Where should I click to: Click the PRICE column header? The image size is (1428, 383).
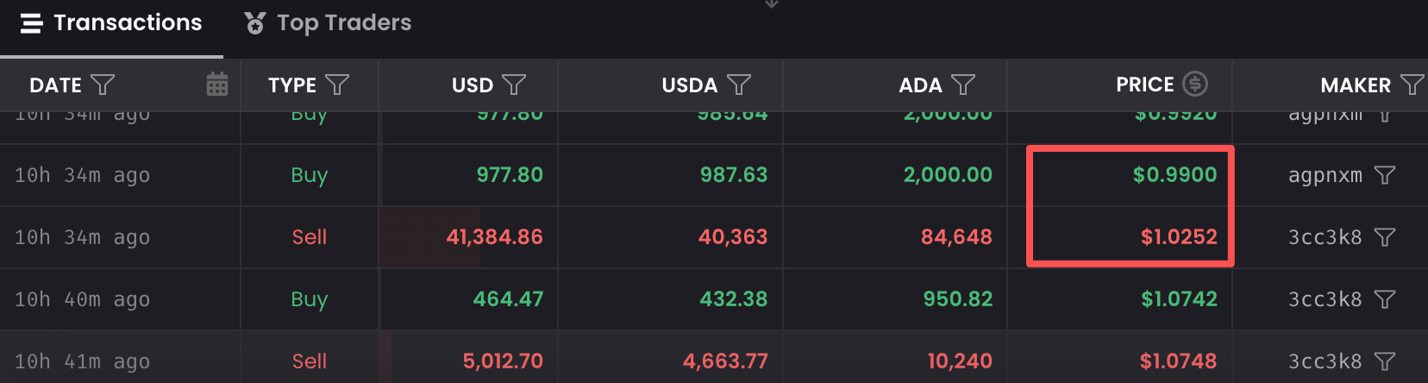click(1144, 85)
